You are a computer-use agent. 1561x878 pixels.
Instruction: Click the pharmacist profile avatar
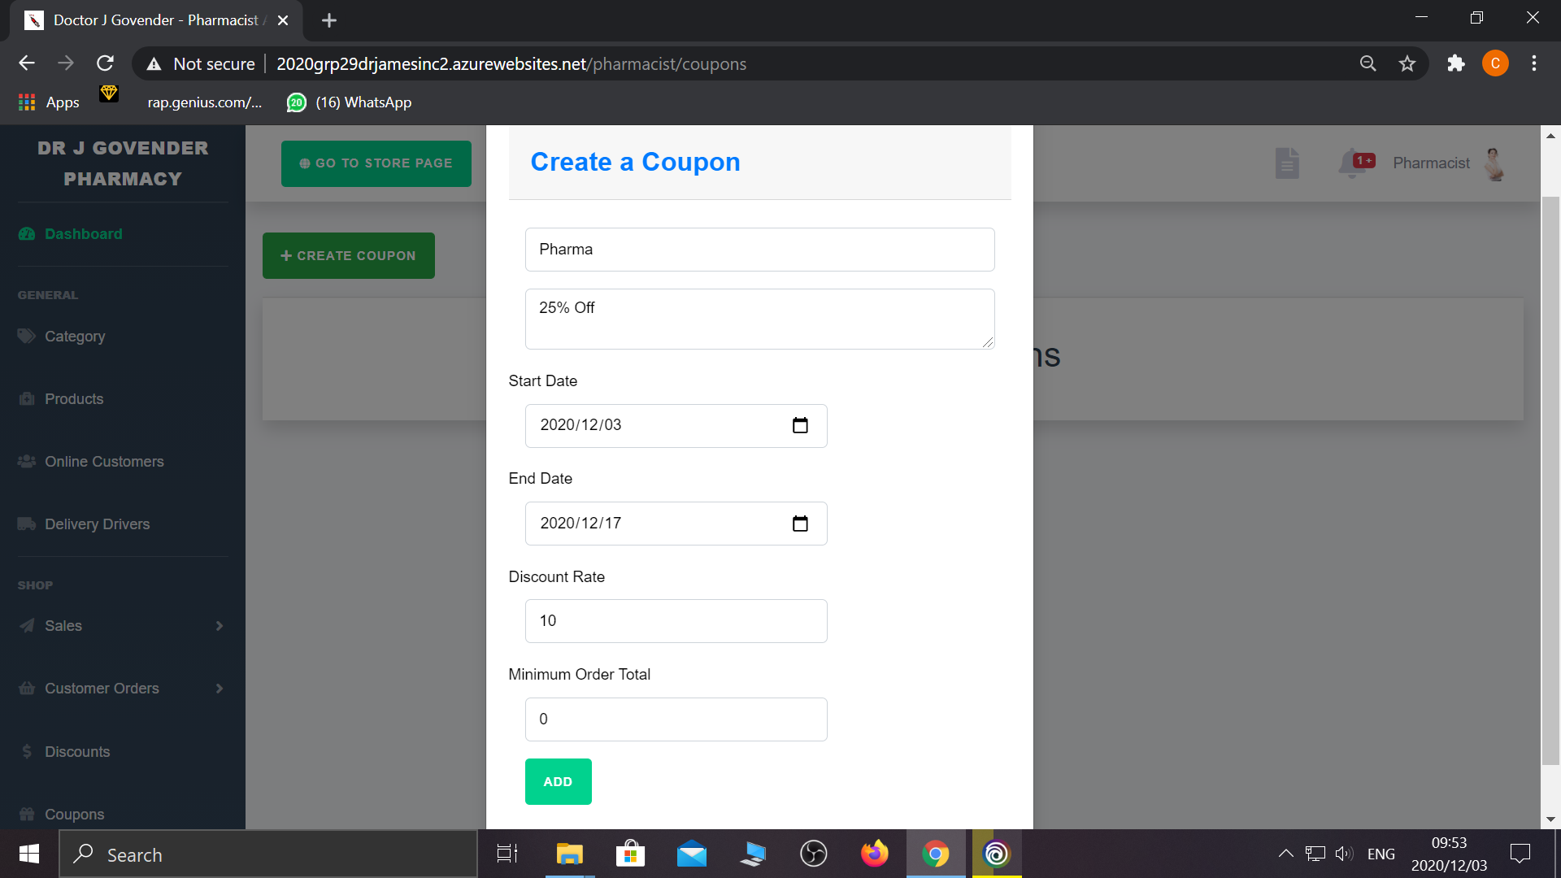pyautogui.click(x=1494, y=163)
